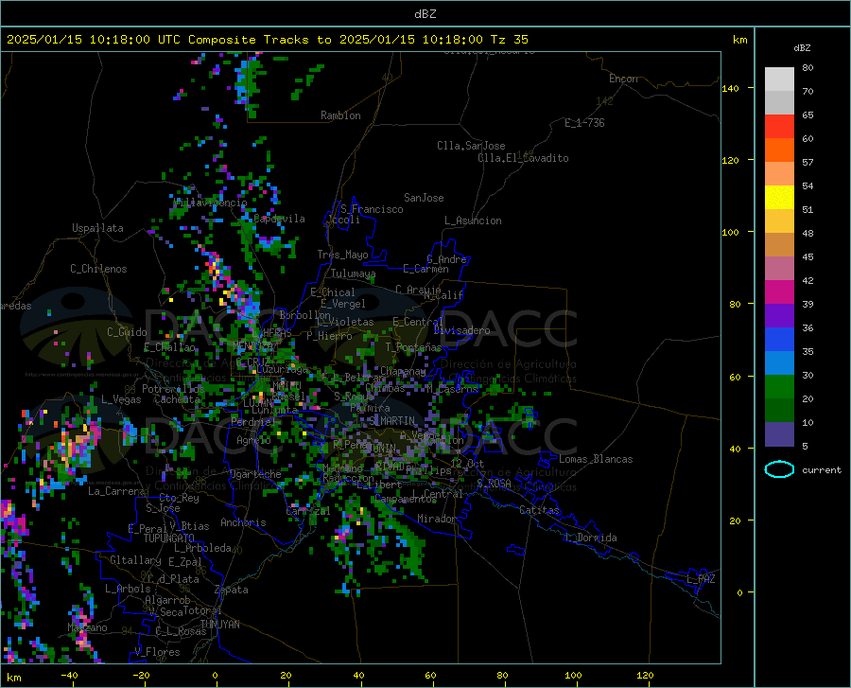Click the 140 km tick on the vertical axis
Screen dimensions: 851x688
(730, 89)
